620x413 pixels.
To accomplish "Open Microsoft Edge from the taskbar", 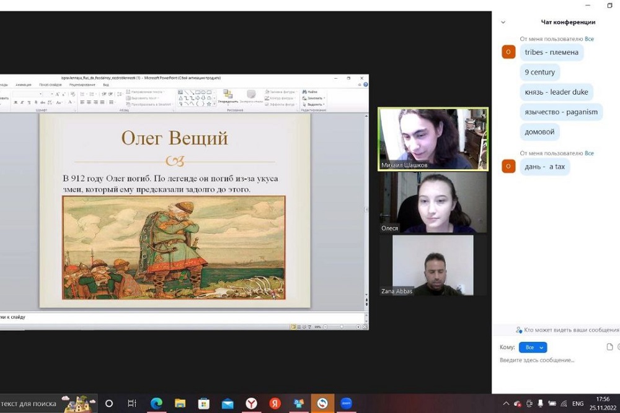I will point(156,404).
